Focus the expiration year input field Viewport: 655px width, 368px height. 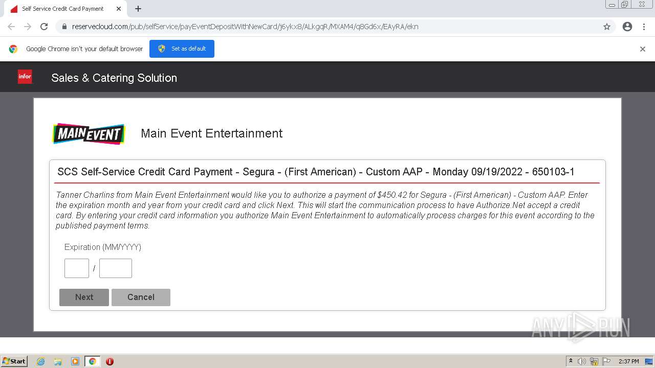[x=116, y=268]
